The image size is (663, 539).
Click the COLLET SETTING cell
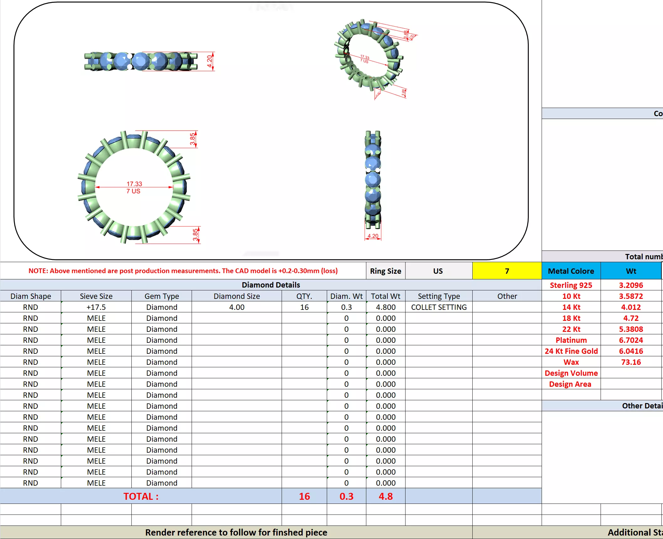pyautogui.click(x=438, y=307)
